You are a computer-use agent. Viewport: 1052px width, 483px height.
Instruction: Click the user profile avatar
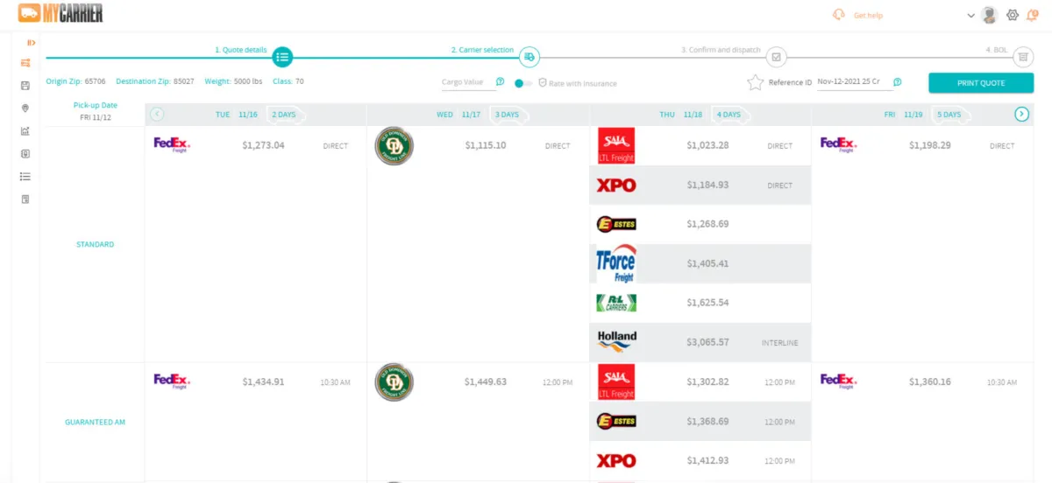990,15
